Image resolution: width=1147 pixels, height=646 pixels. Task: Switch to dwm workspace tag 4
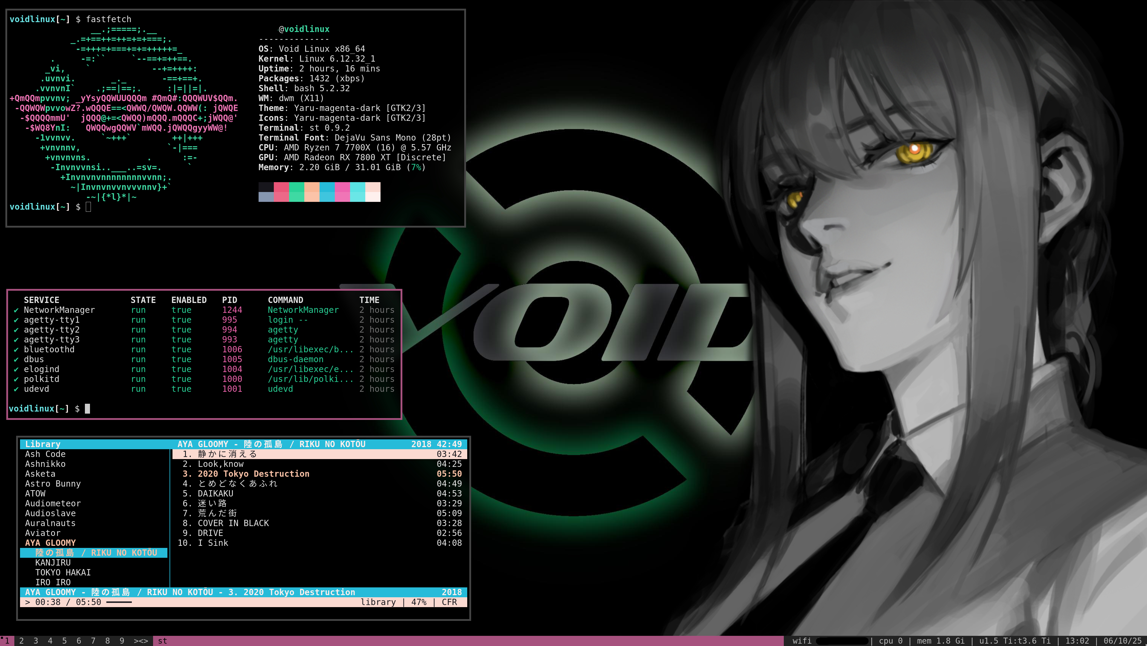50,641
